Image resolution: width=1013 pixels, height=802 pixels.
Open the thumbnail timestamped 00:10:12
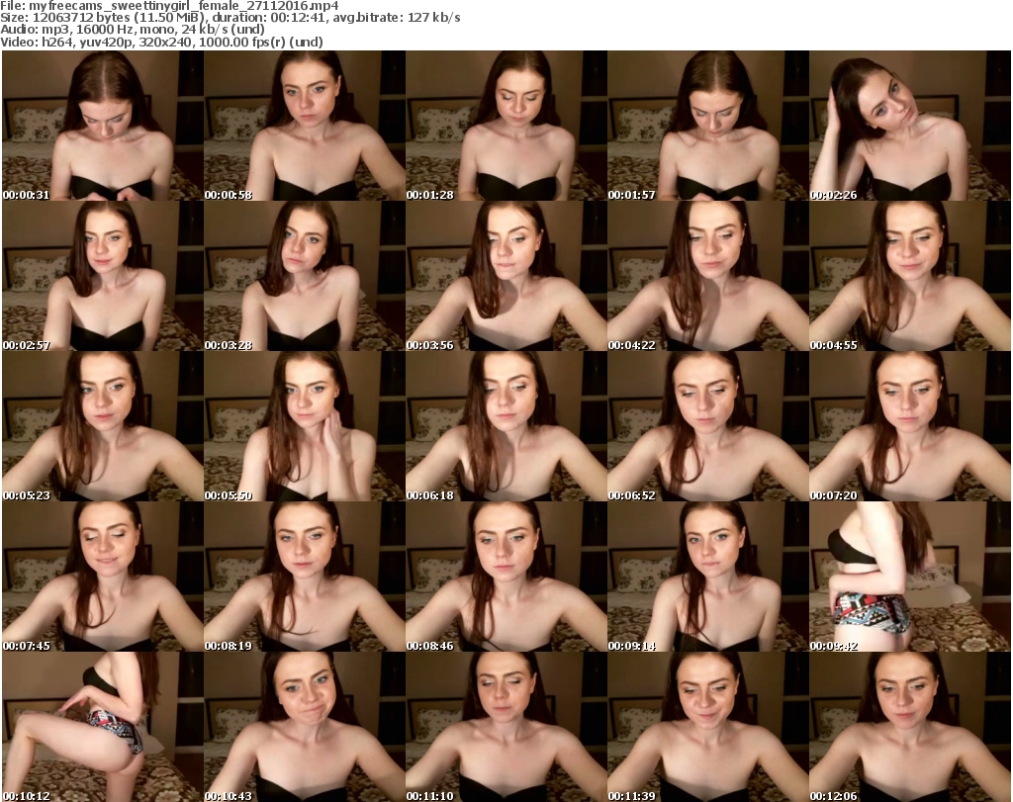[x=102, y=727]
